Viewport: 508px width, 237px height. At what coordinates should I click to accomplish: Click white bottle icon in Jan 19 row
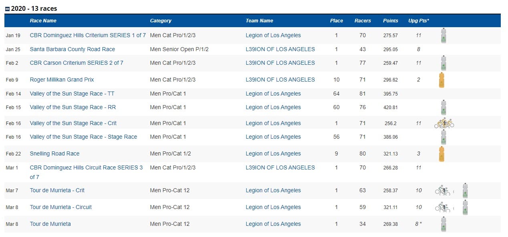point(443,36)
